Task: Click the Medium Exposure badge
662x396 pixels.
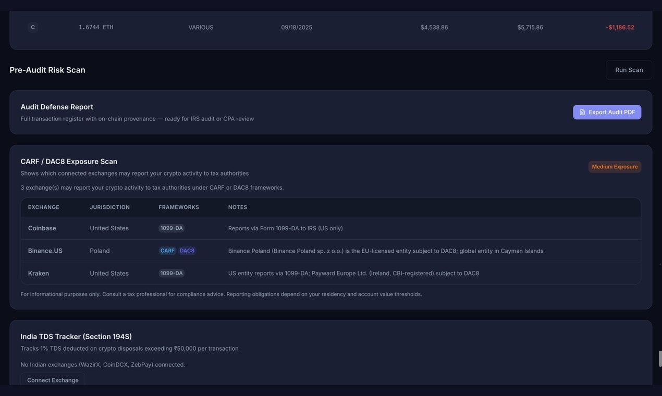Action: tap(615, 167)
